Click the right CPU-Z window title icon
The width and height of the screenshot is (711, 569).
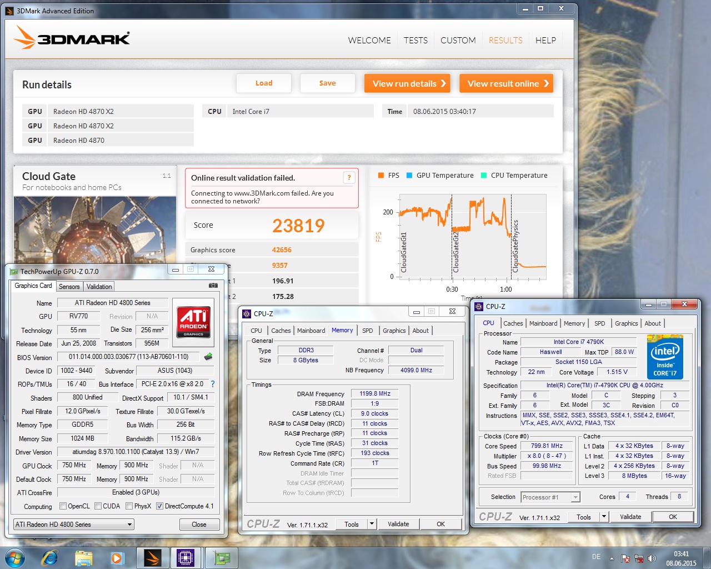click(x=479, y=306)
